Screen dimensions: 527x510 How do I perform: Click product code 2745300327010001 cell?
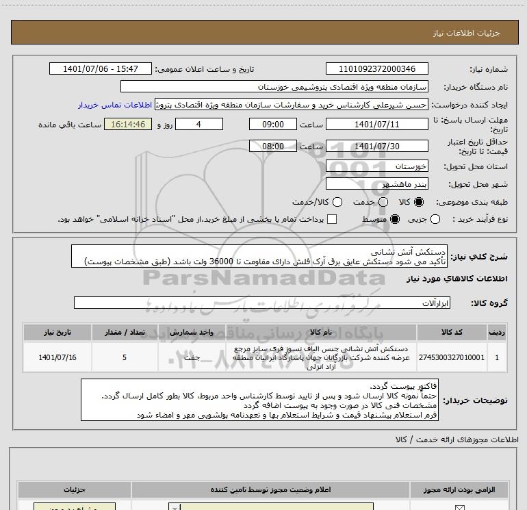tap(452, 357)
